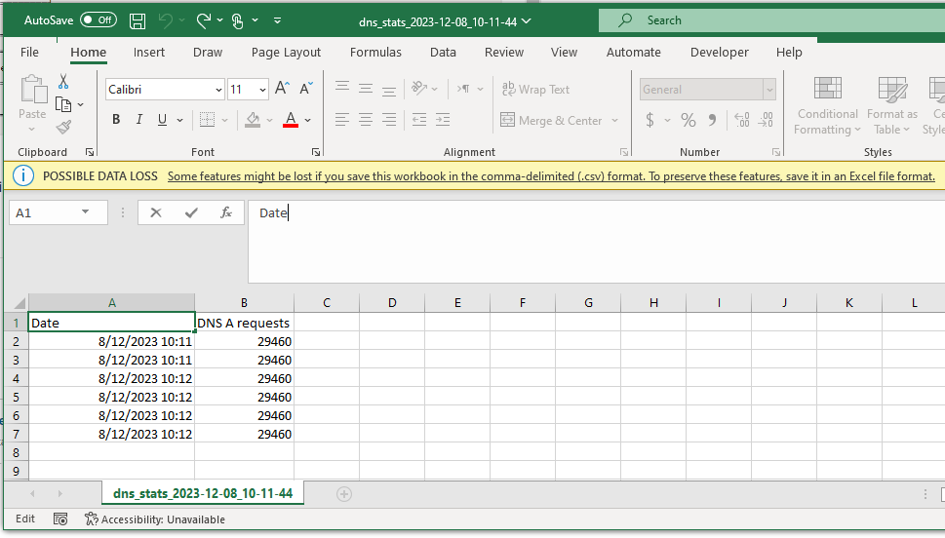Click the Cut scissors icon
945x538 pixels.
[63, 82]
